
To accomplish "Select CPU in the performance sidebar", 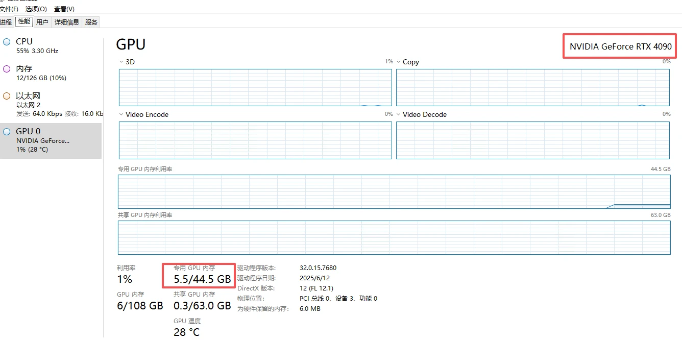I will [51, 46].
